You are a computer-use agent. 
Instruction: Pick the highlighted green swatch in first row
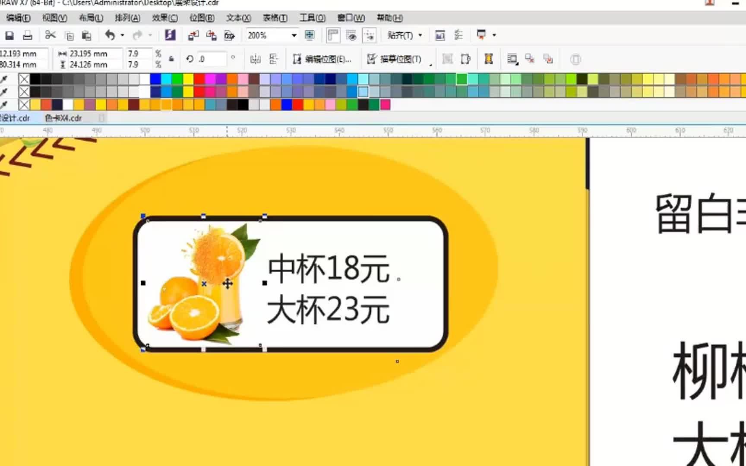[462, 79]
